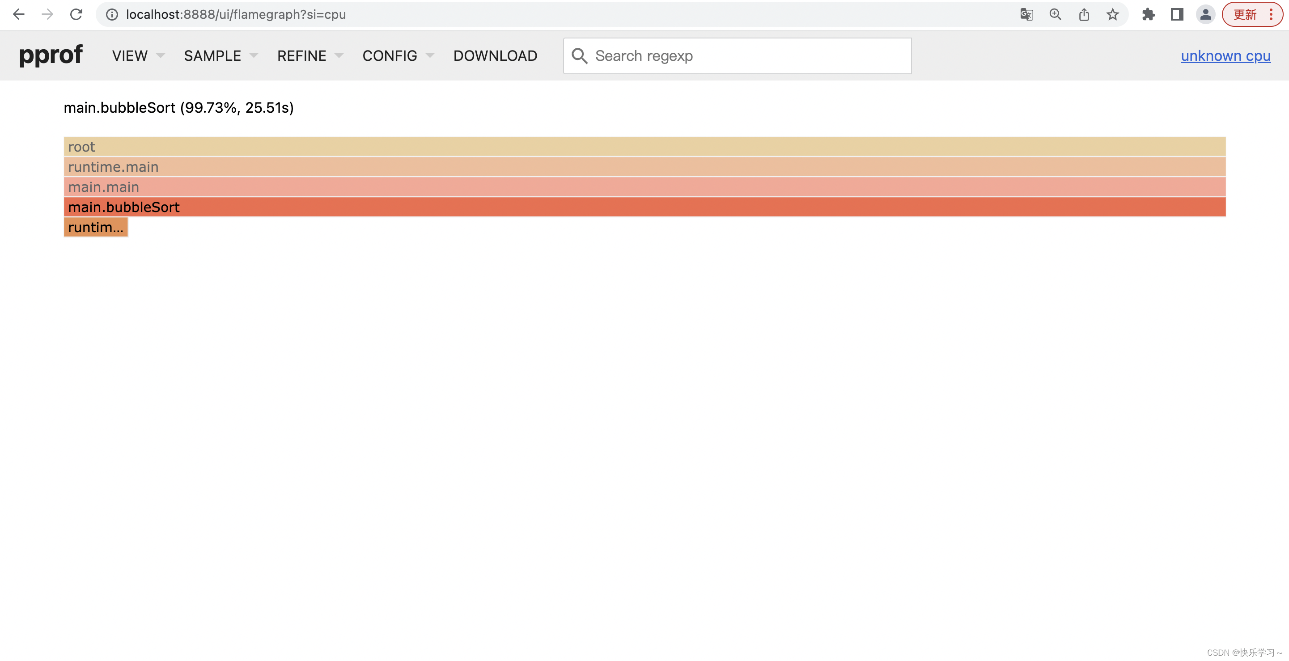Focus the Search regexp field
Viewport: 1289px width, 661px height.
click(x=746, y=55)
